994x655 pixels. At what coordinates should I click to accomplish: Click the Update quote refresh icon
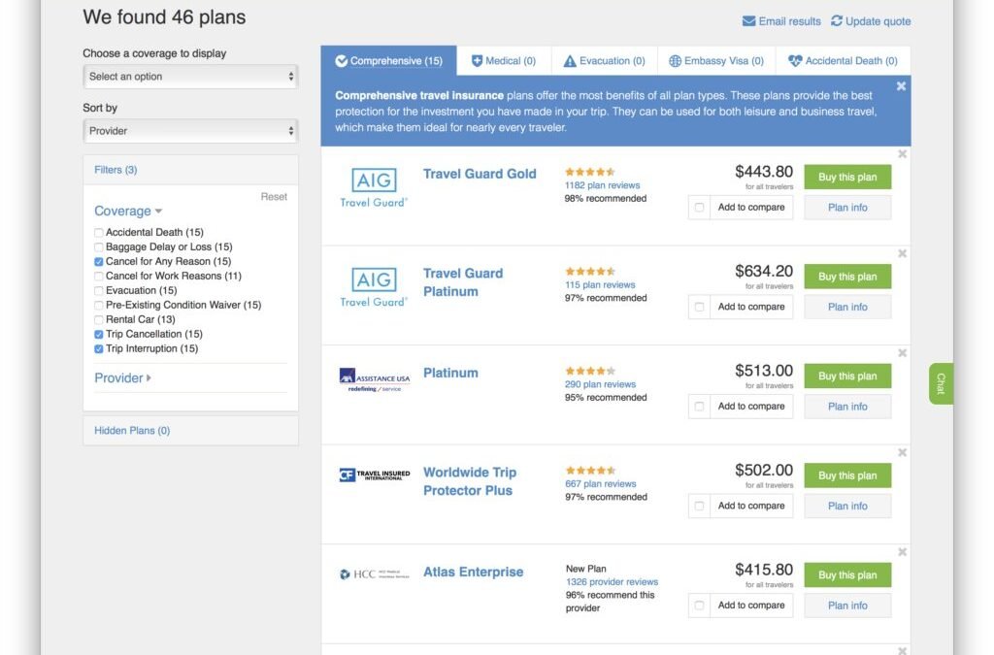tap(837, 21)
